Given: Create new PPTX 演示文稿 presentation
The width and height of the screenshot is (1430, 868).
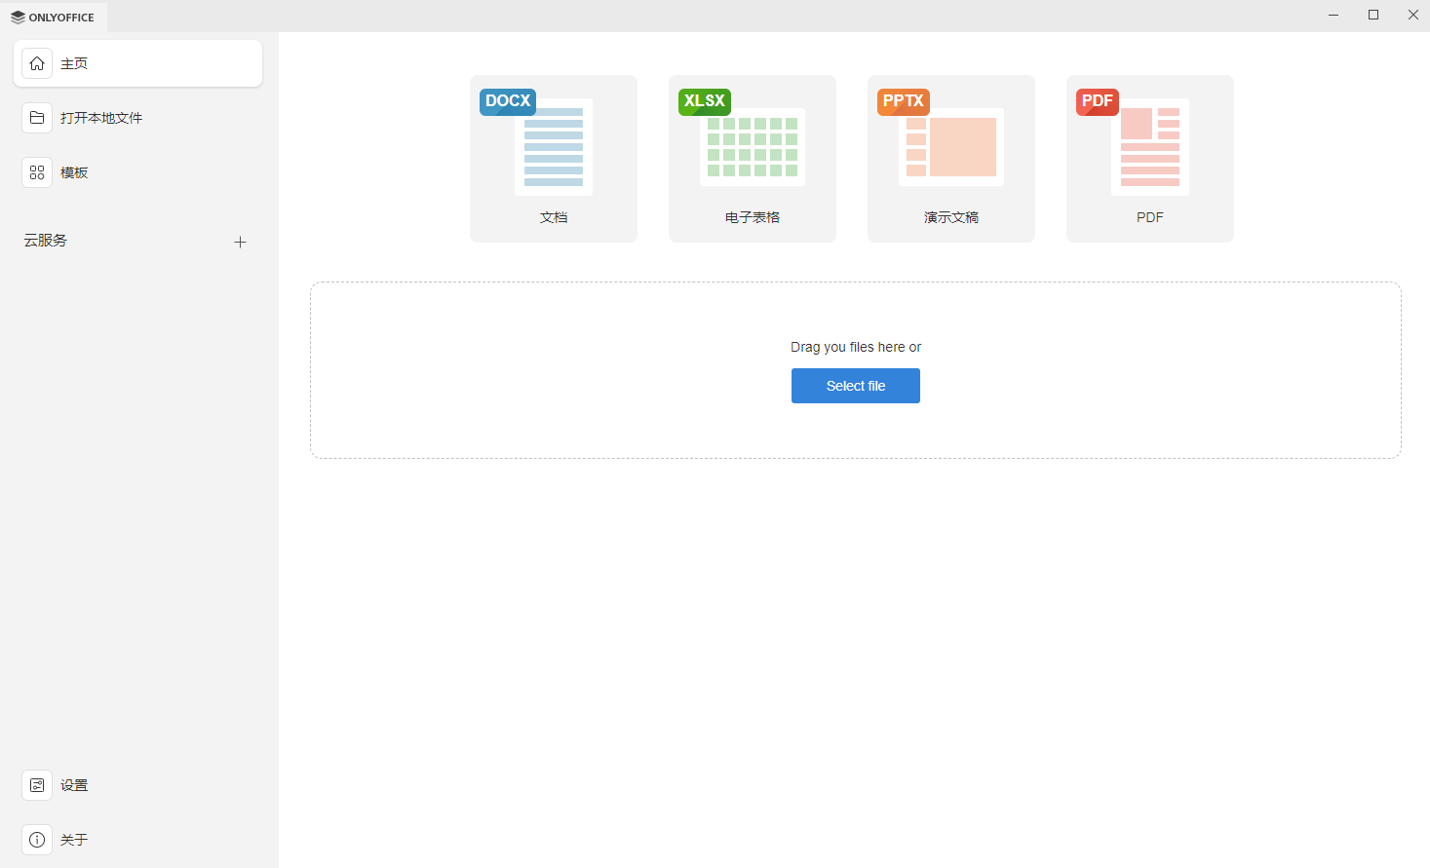Looking at the screenshot, I should (951, 159).
